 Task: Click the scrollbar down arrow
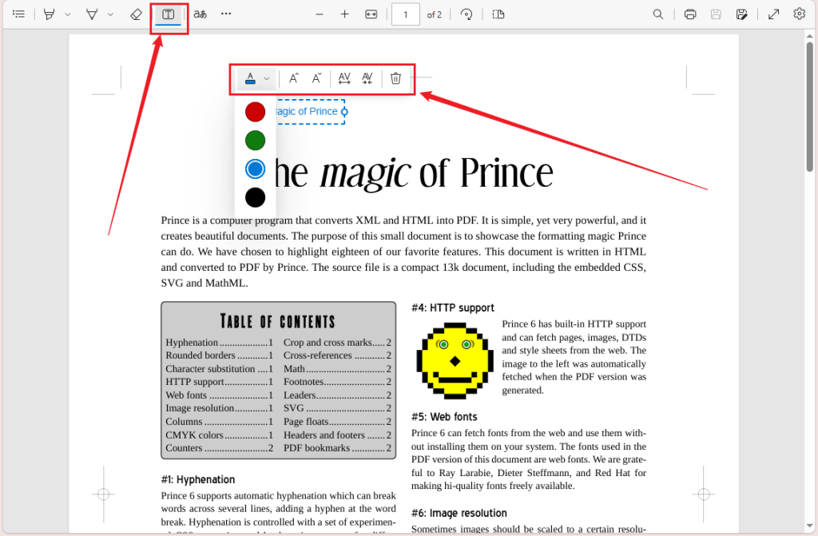click(x=810, y=526)
